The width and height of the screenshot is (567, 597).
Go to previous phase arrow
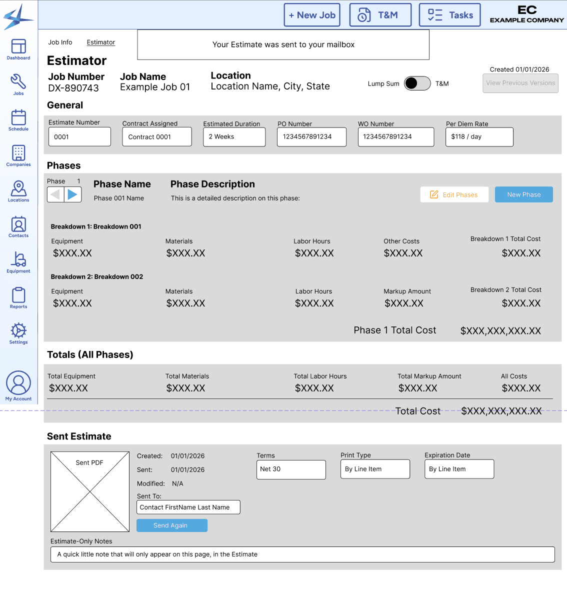tap(55, 194)
